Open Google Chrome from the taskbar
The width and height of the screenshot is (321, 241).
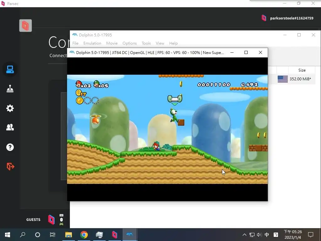[84, 234]
